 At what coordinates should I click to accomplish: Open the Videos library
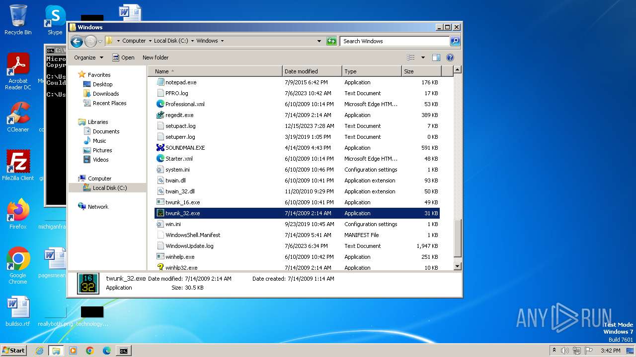tap(100, 160)
